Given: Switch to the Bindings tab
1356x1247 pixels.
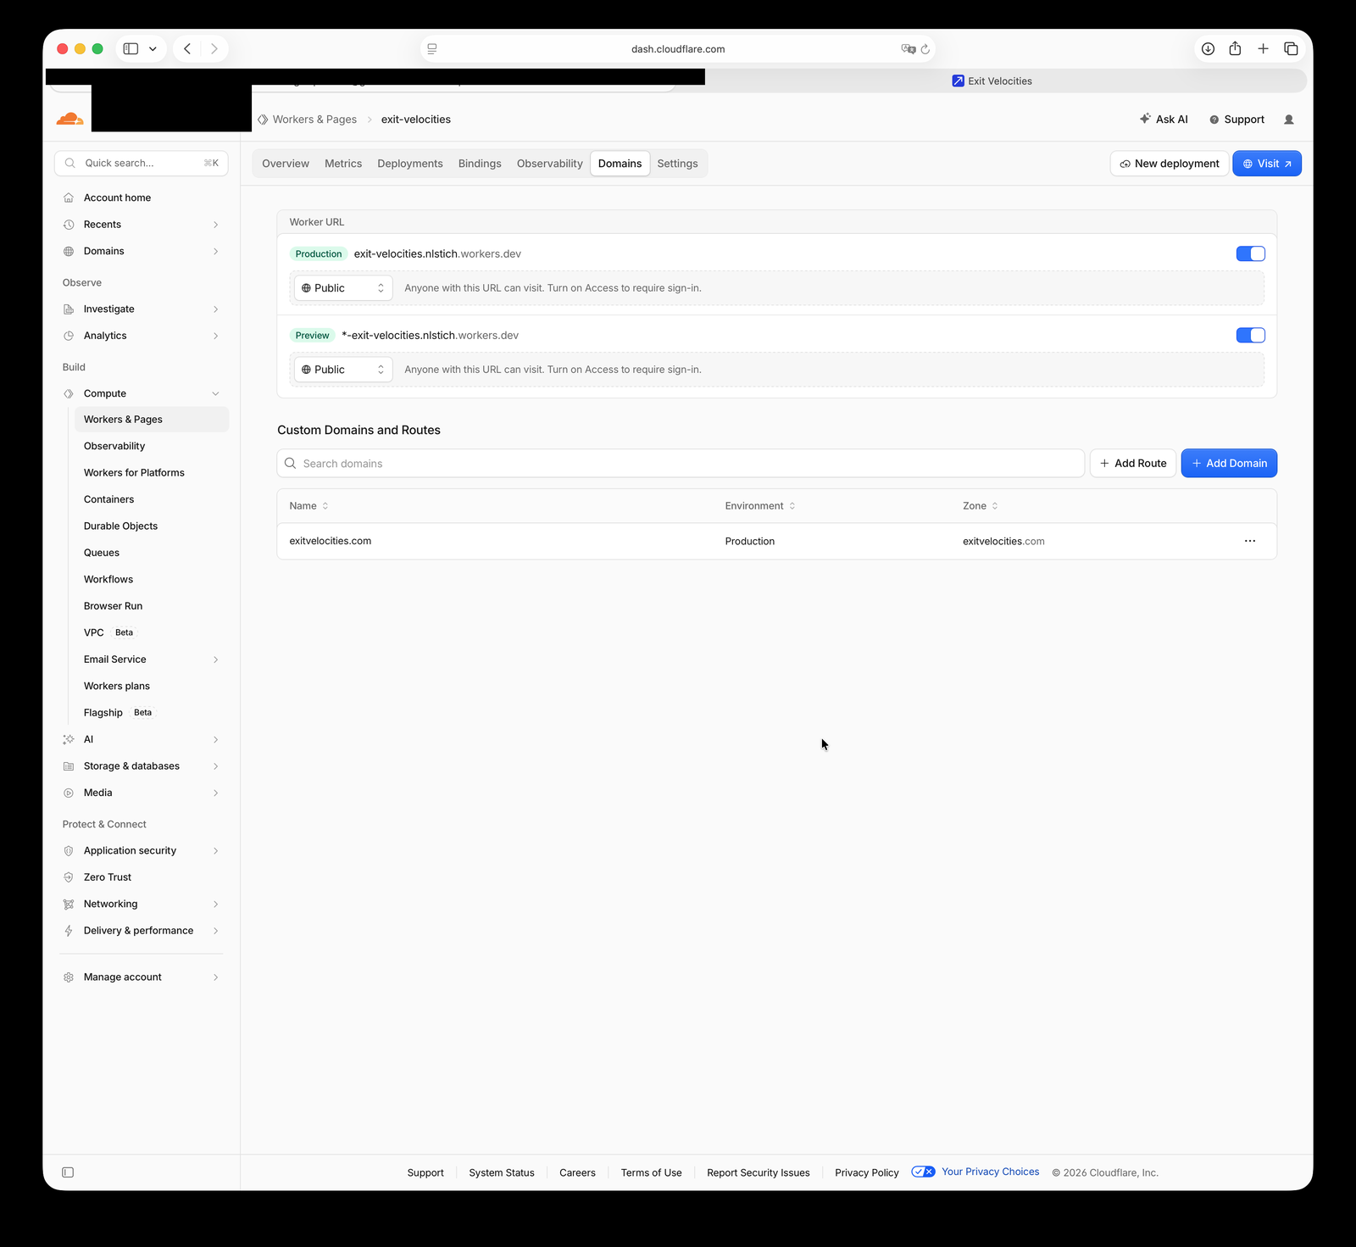Looking at the screenshot, I should (480, 164).
